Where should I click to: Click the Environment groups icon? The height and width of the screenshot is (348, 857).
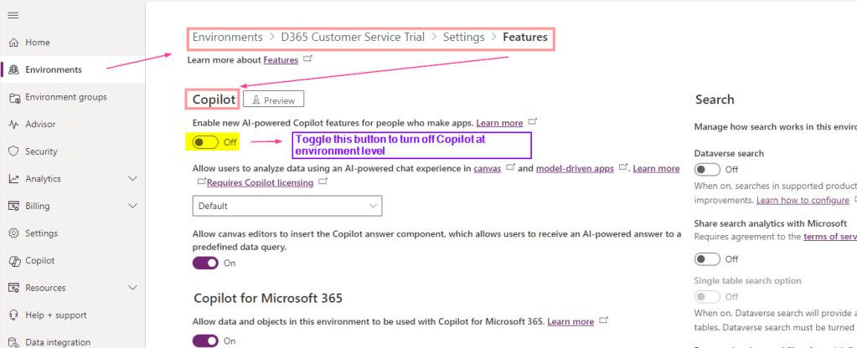coord(13,97)
